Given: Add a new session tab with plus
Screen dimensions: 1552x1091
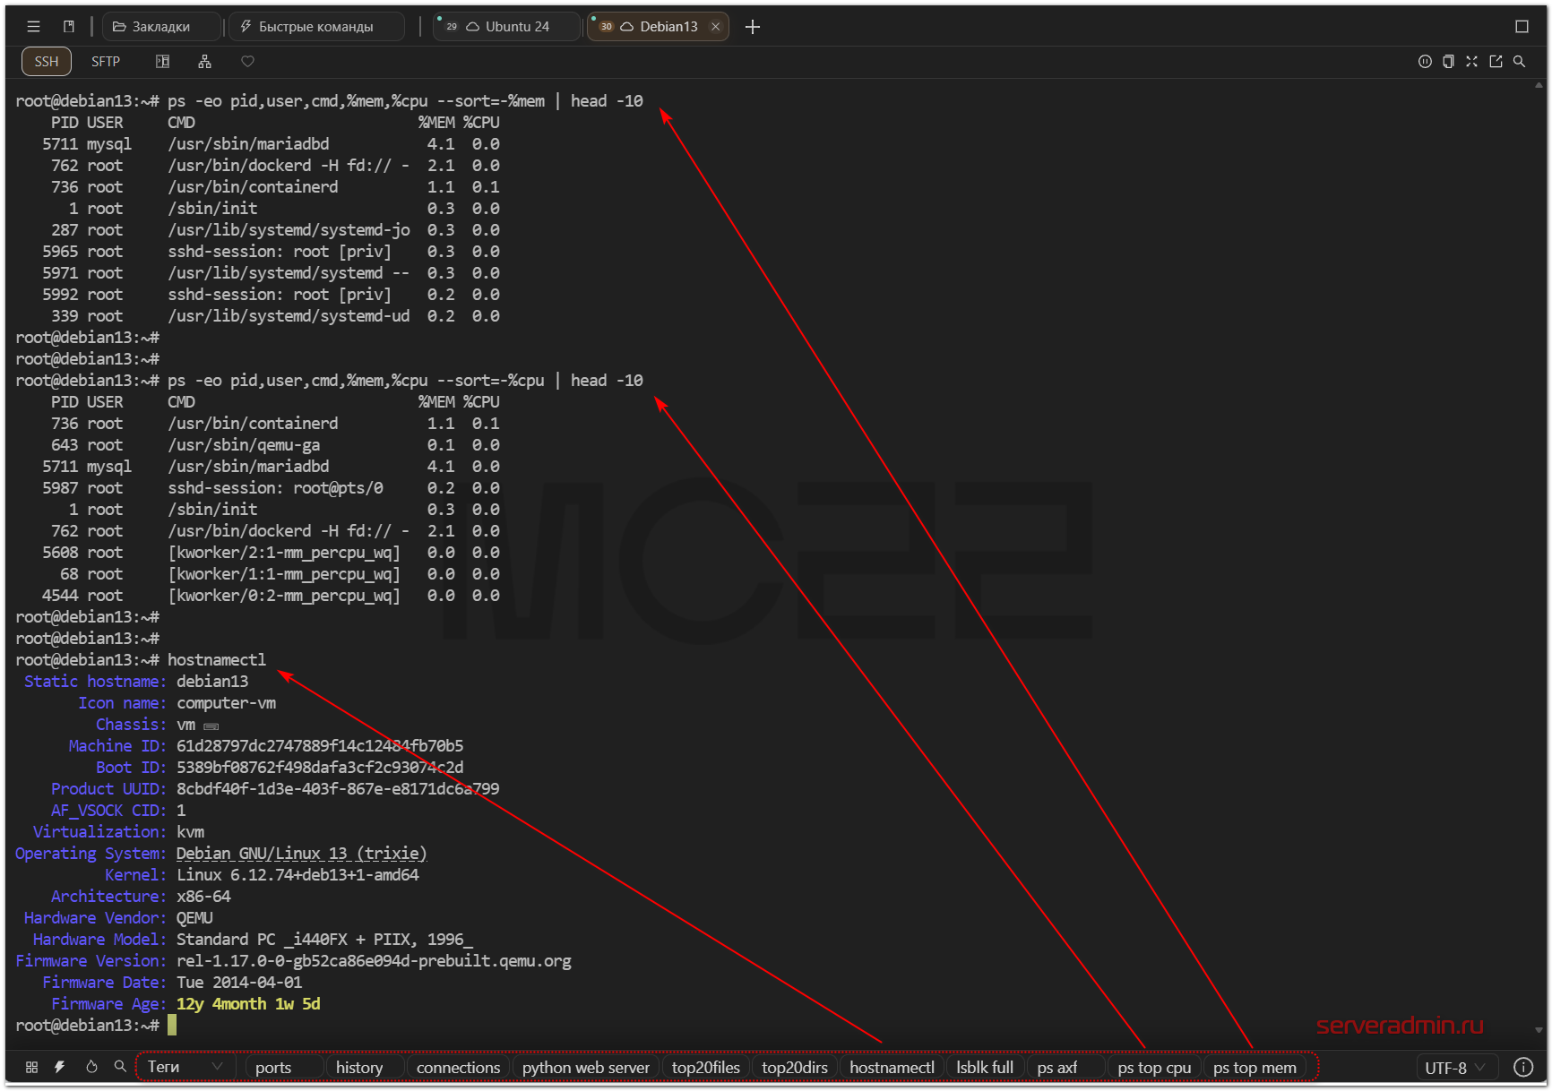Looking at the screenshot, I should 753,27.
